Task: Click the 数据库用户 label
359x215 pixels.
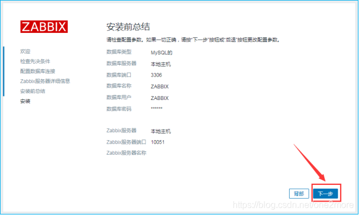Action: coord(119,97)
